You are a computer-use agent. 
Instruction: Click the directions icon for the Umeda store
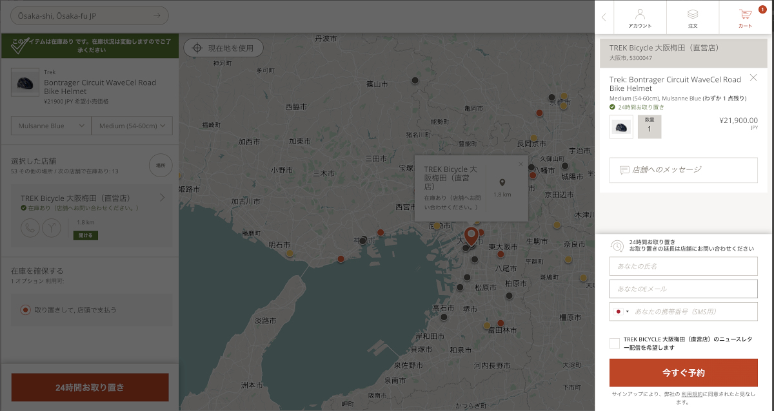(51, 228)
